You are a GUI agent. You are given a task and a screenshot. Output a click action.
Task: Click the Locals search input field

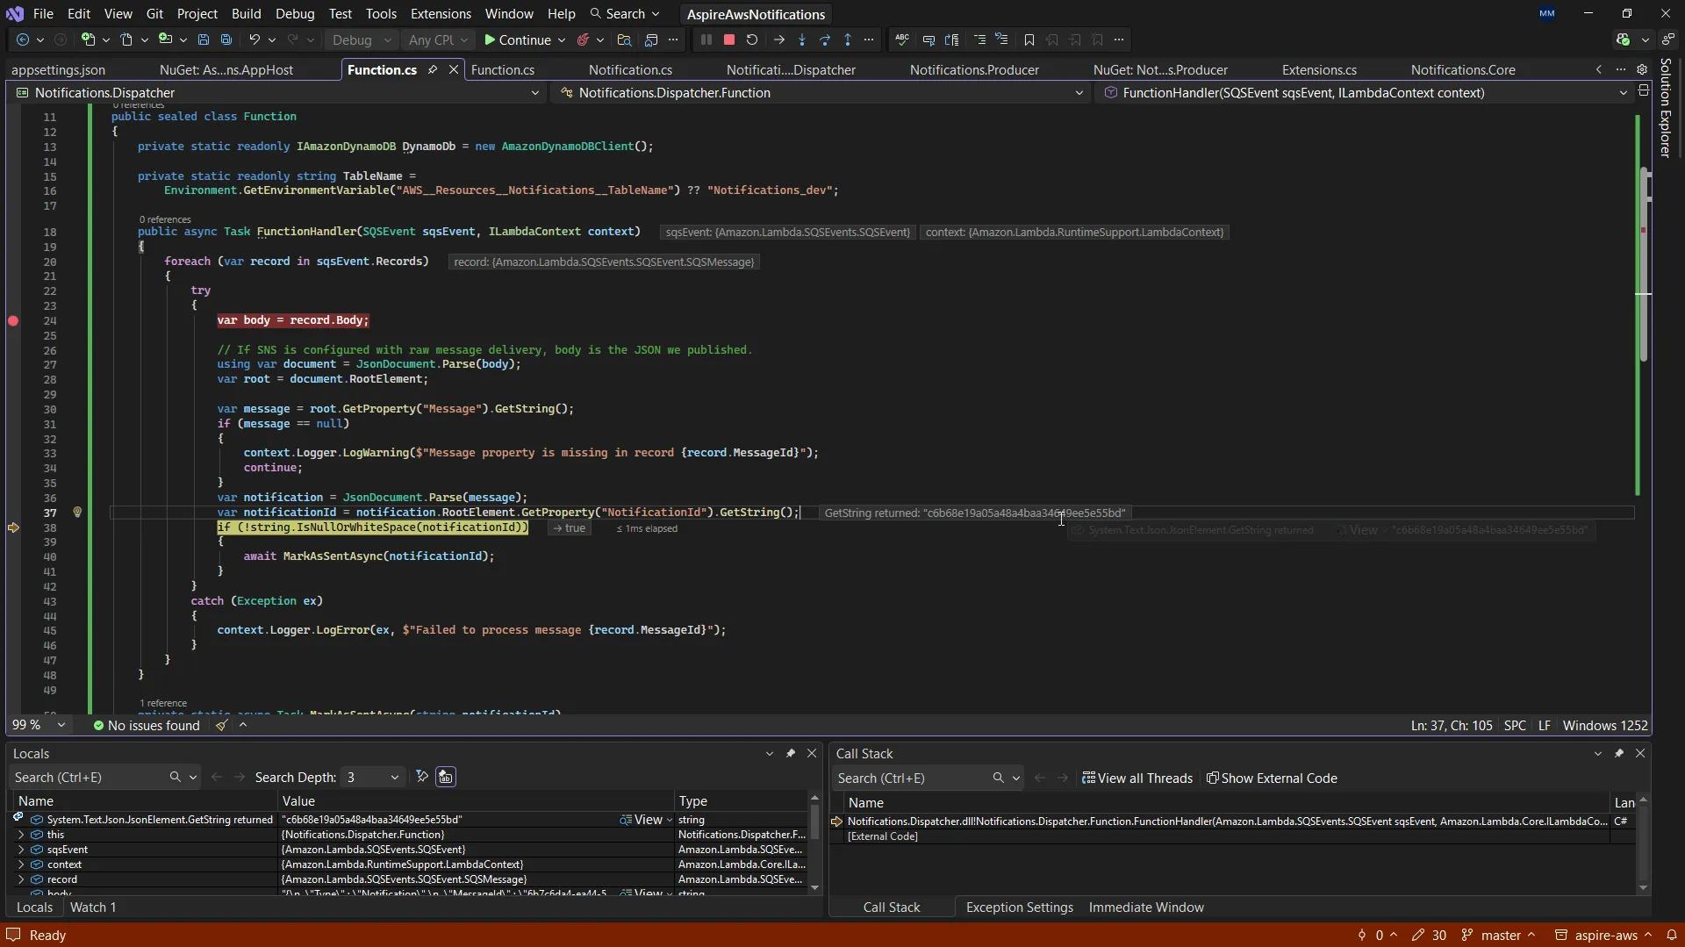pos(88,778)
